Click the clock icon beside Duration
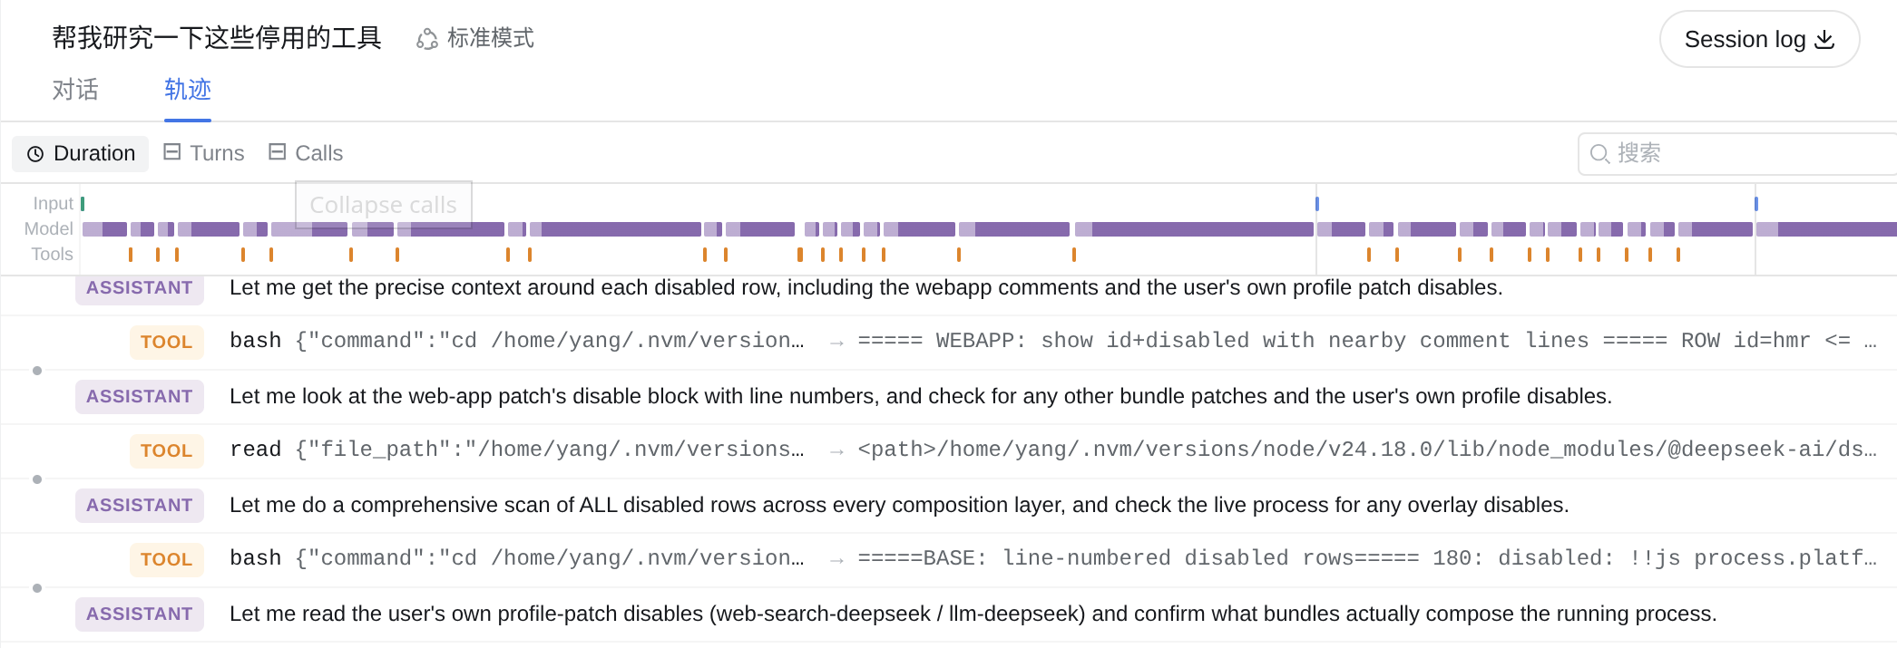 click(x=35, y=154)
